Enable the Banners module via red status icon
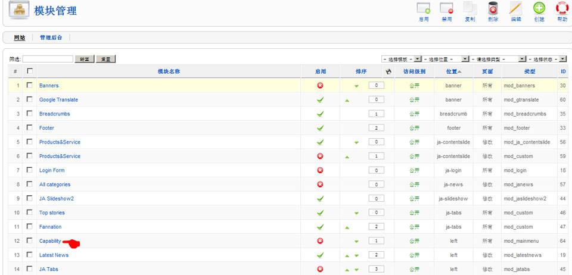572x275 pixels. pyautogui.click(x=321, y=86)
